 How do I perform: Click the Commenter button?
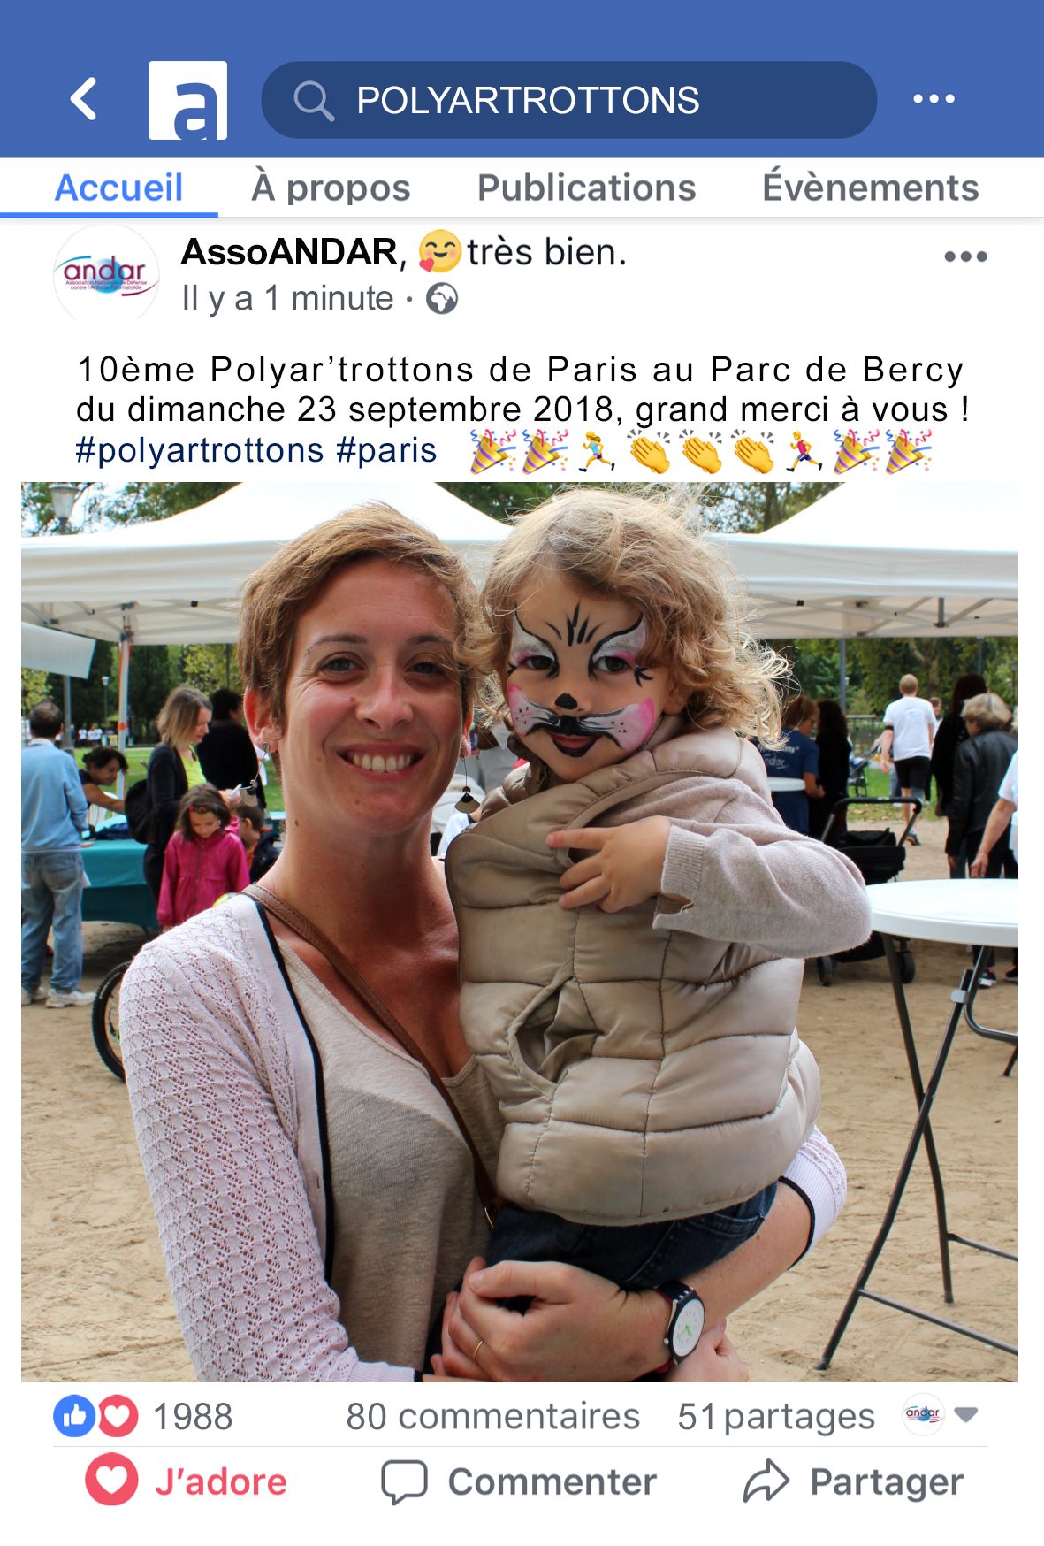point(519,1481)
